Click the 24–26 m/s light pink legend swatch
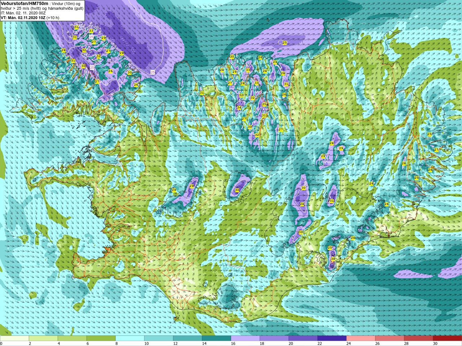Image resolution: width=462 pixels, height=346 pixels. point(361,338)
